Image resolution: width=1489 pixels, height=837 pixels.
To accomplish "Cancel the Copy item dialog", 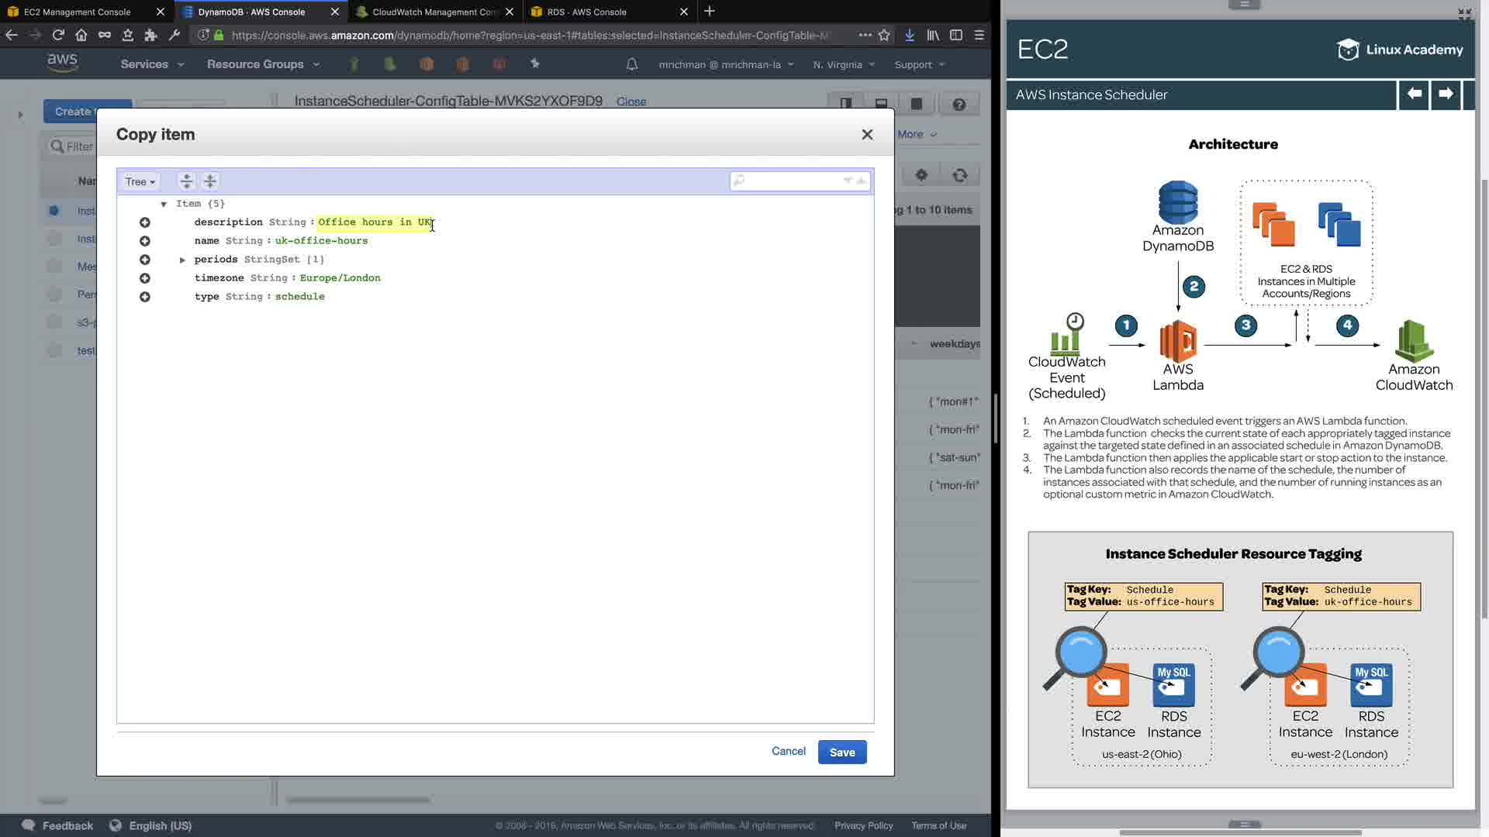I will (x=788, y=751).
